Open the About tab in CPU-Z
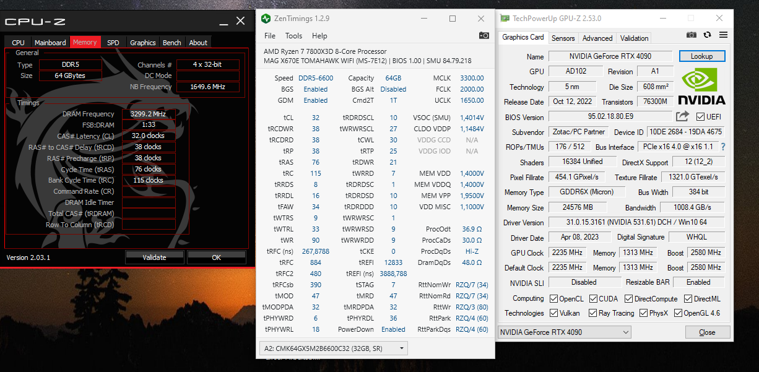Viewport: 759px width, 372px height. pyautogui.click(x=198, y=43)
